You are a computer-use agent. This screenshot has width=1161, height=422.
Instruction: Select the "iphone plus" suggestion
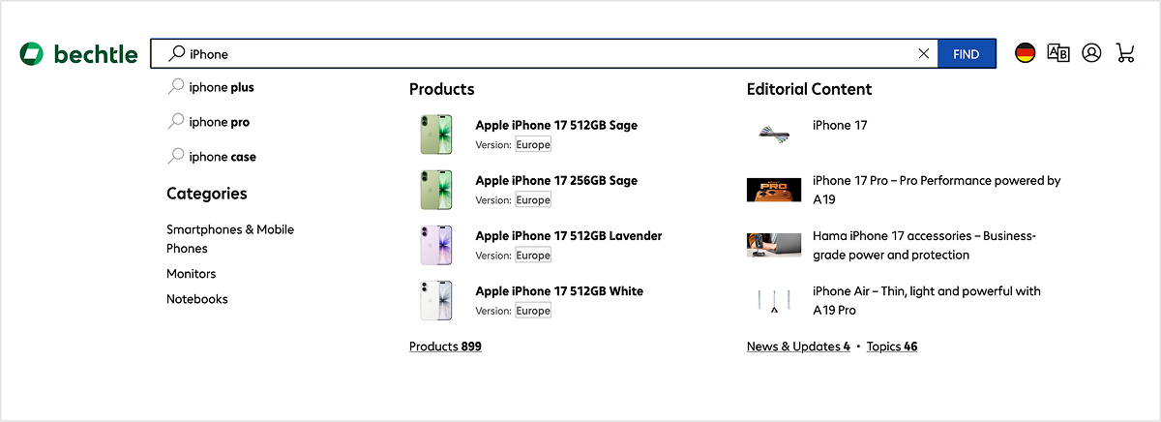[x=221, y=87]
